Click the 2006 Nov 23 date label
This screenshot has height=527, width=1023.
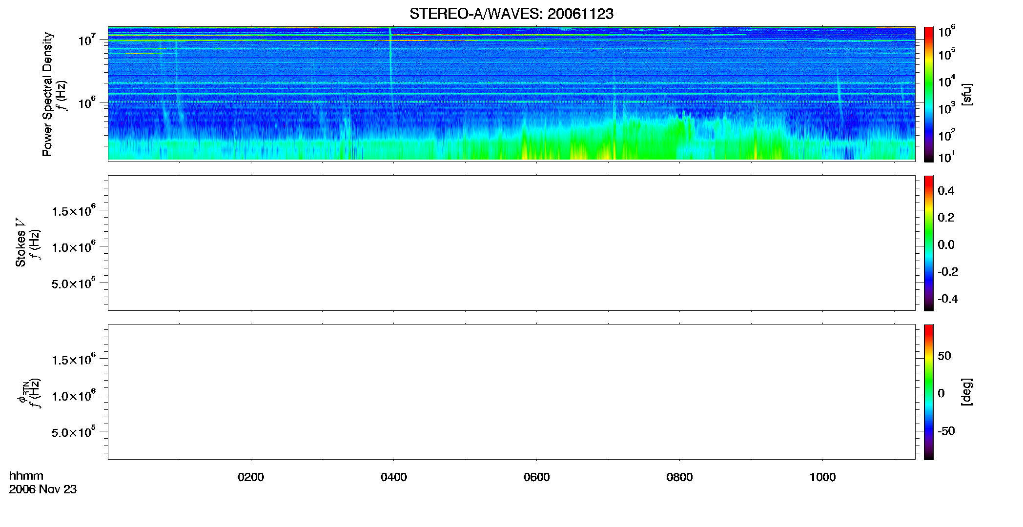pos(43,489)
